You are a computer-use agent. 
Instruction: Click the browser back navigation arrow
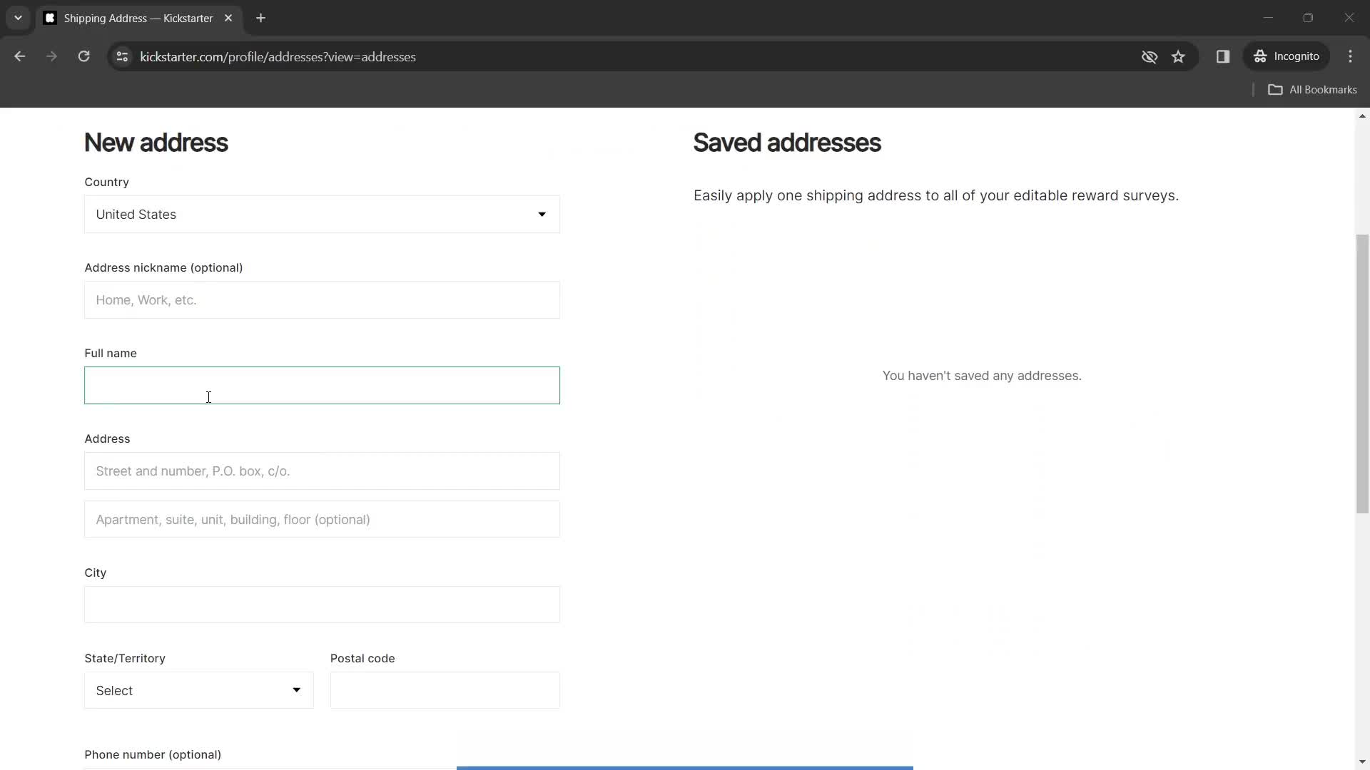(20, 56)
